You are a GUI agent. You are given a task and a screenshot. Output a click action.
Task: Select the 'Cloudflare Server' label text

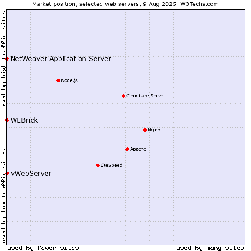point(146,96)
